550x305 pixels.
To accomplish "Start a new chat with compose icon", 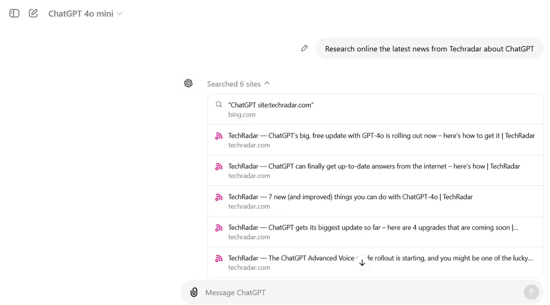I will 33,13.
